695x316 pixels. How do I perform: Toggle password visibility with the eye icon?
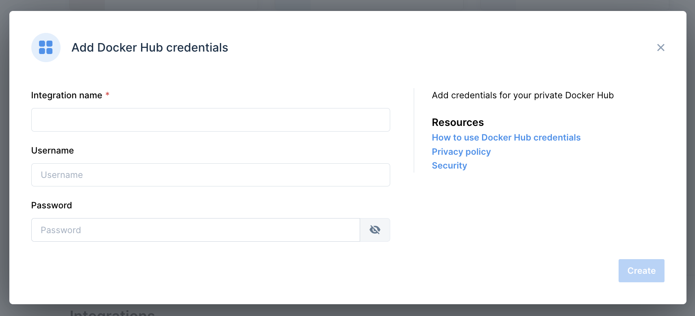coord(375,230)
